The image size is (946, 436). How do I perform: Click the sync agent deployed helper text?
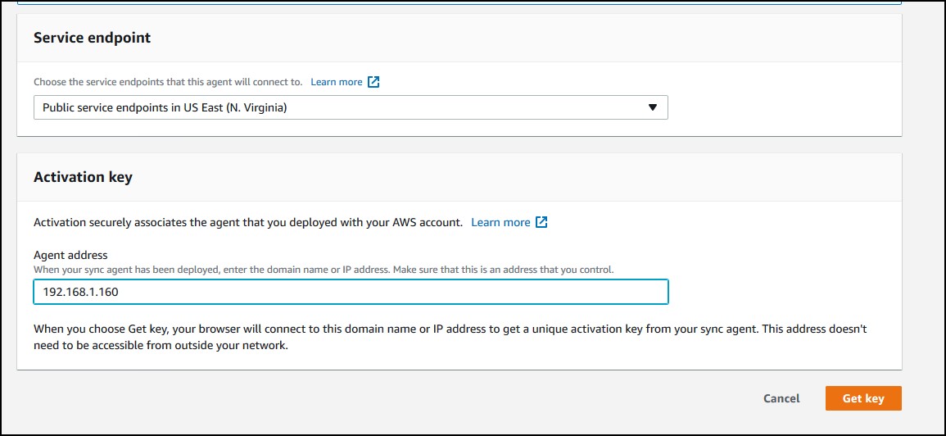coord(324,270)
